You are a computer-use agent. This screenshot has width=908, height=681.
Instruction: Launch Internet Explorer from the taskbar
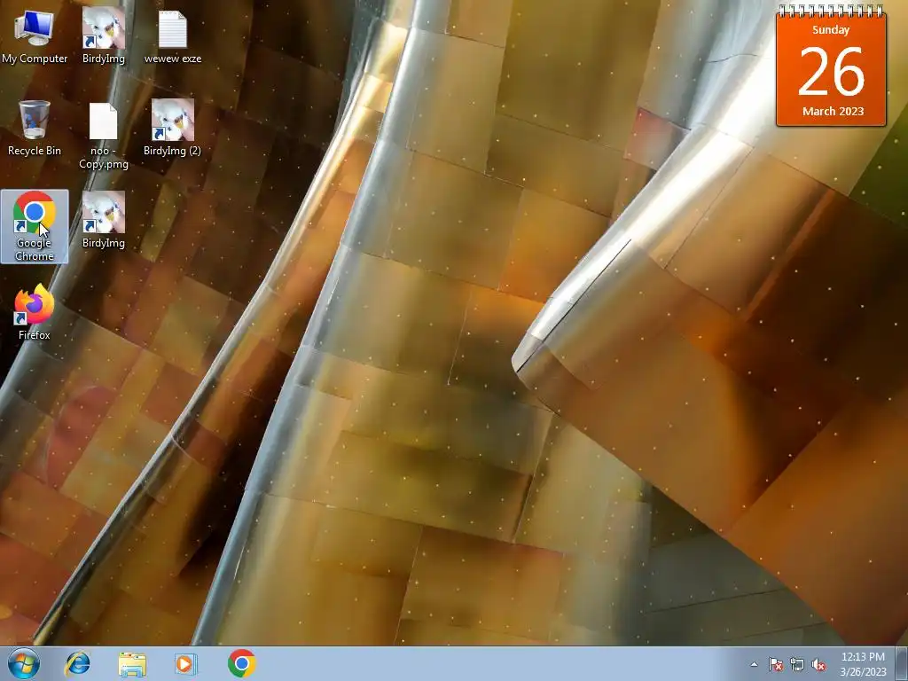click(x=78, y=663)
